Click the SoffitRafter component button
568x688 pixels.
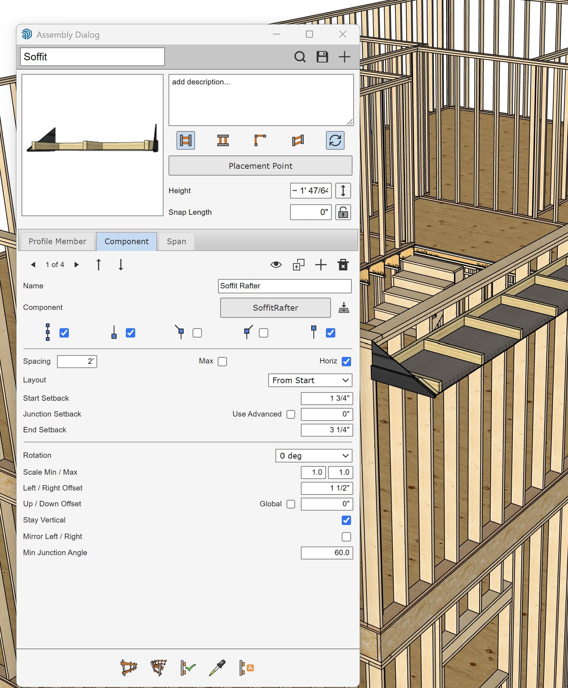(275, 308)
